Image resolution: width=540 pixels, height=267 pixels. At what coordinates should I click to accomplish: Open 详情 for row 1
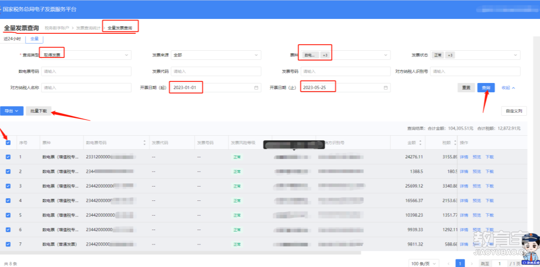pos(464,157)
